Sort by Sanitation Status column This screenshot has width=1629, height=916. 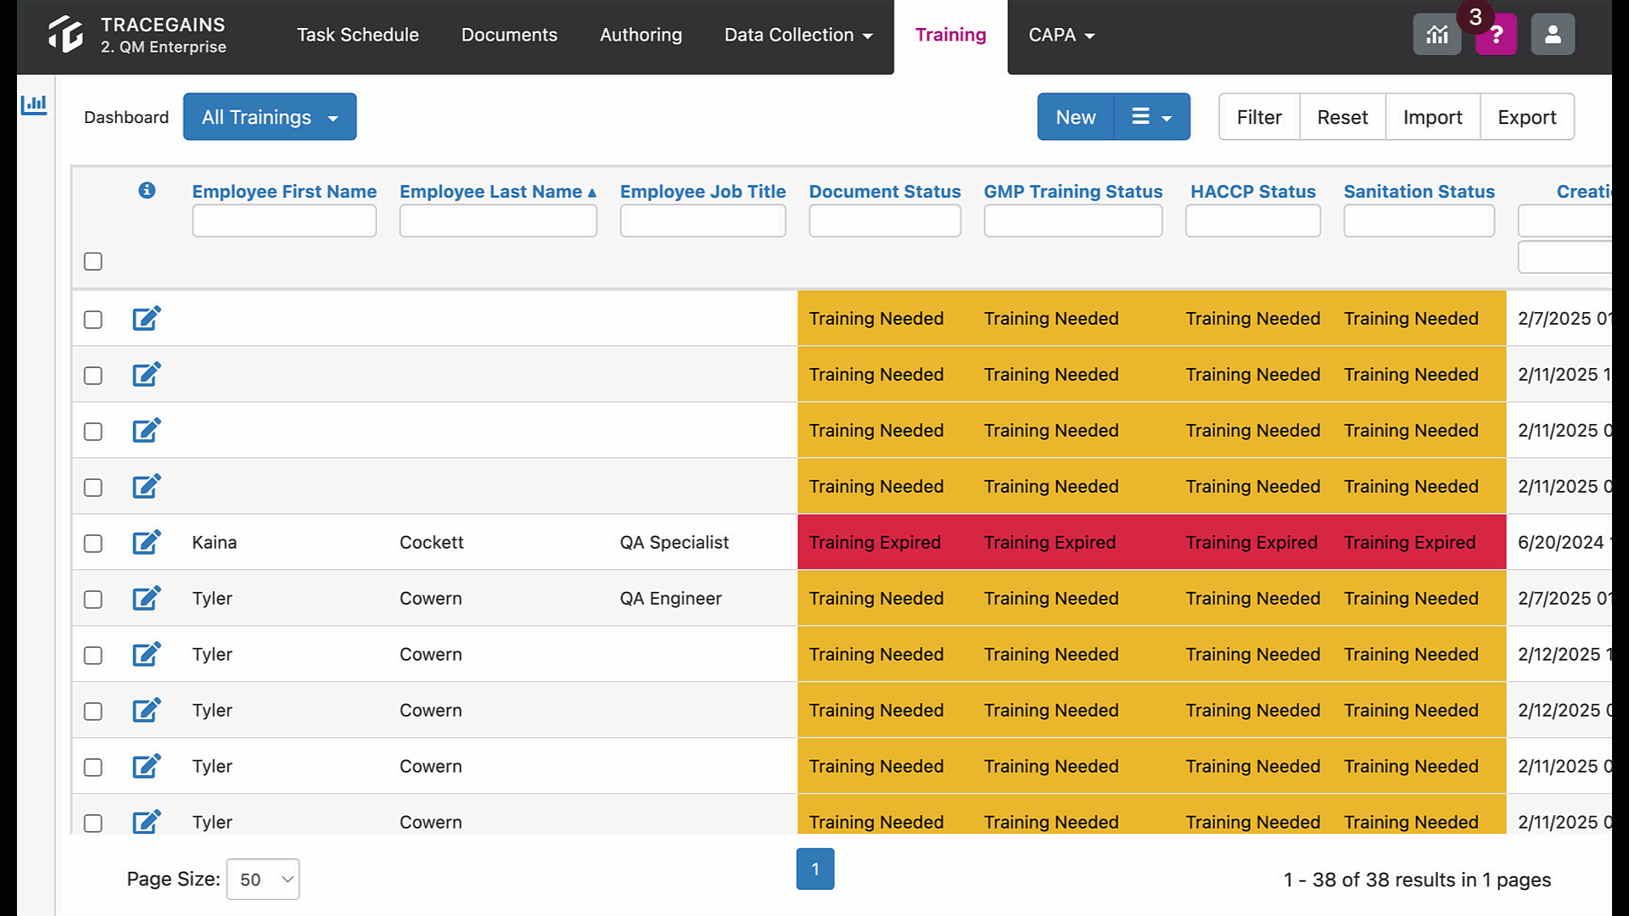pyautogui.click(x=1419, y=192)
